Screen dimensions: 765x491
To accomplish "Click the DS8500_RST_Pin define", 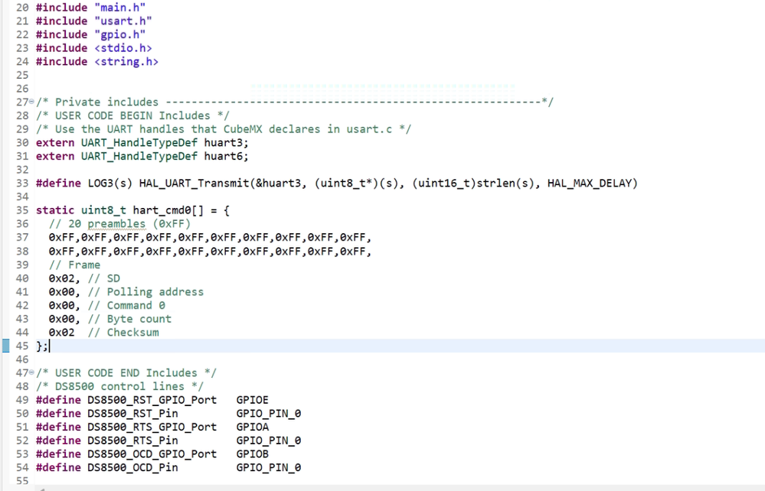I will tap(132, 414).
